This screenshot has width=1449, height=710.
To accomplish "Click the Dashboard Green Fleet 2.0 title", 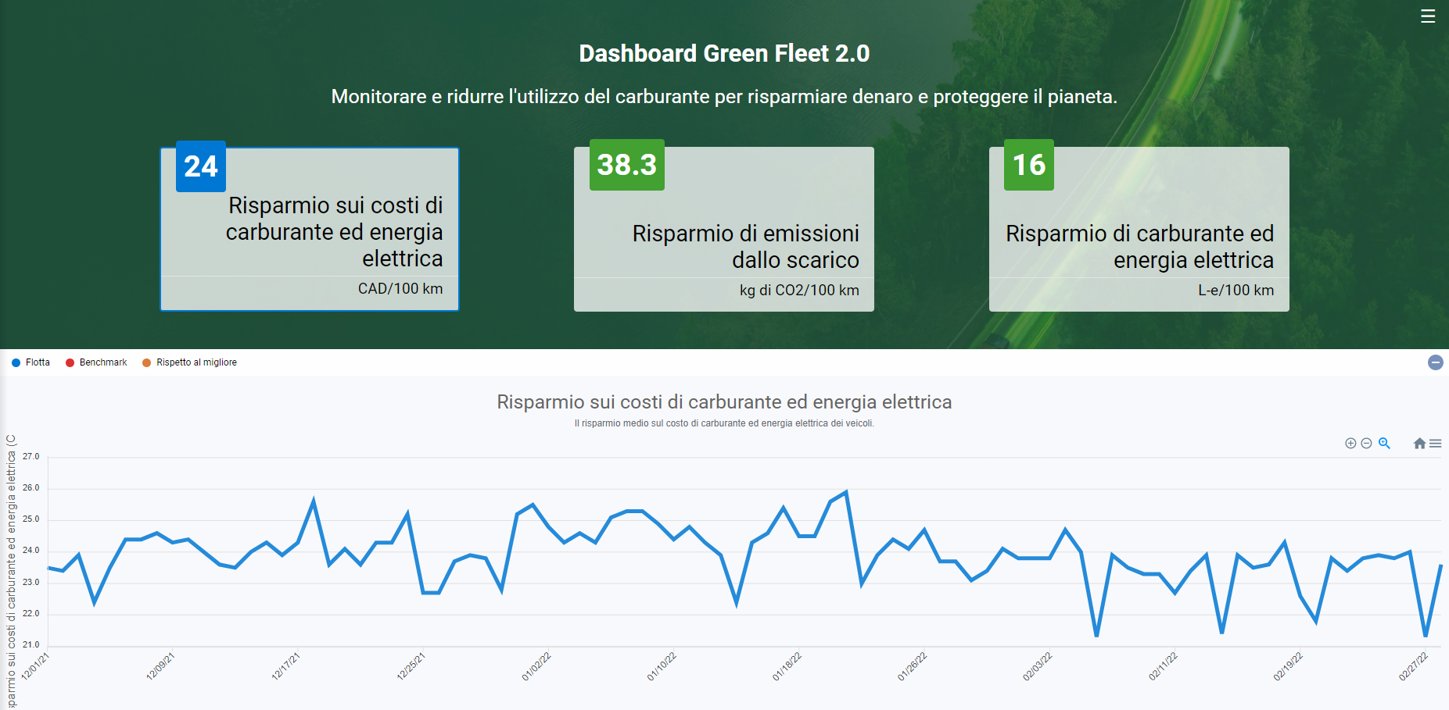I will click(x=723, y=53).
